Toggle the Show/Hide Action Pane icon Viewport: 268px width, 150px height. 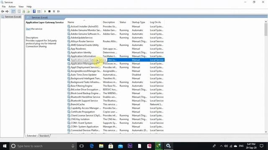(x=39, y=11)
